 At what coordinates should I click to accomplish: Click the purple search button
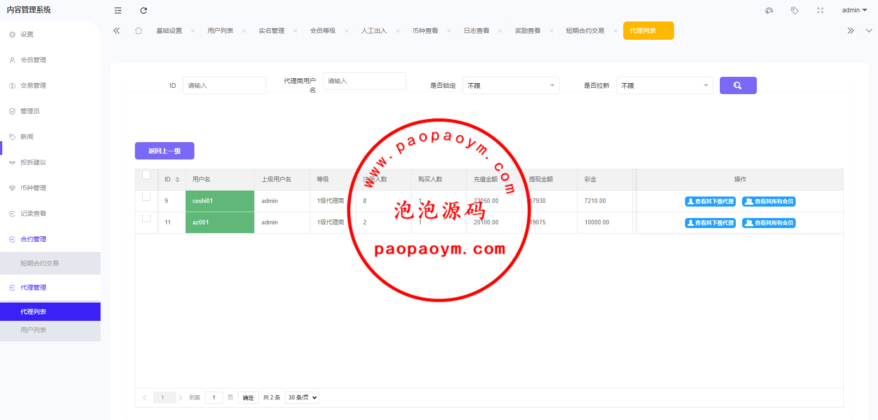[x=738, y=85]
